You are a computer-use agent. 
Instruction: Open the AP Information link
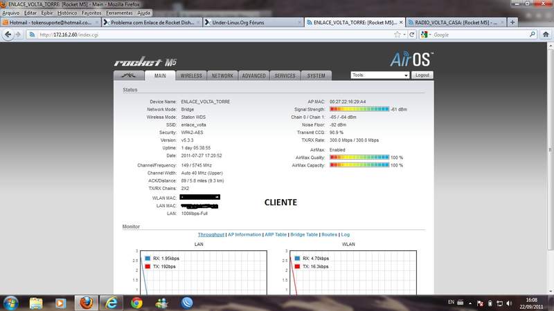click(244, 234)
